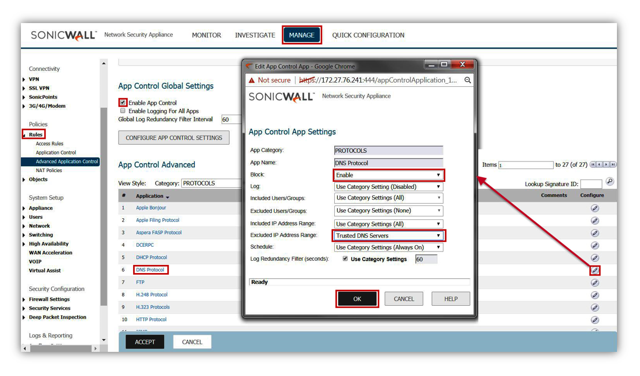Open the DNS Protocol application link
The image size is (640, 376).
point(150,270)
